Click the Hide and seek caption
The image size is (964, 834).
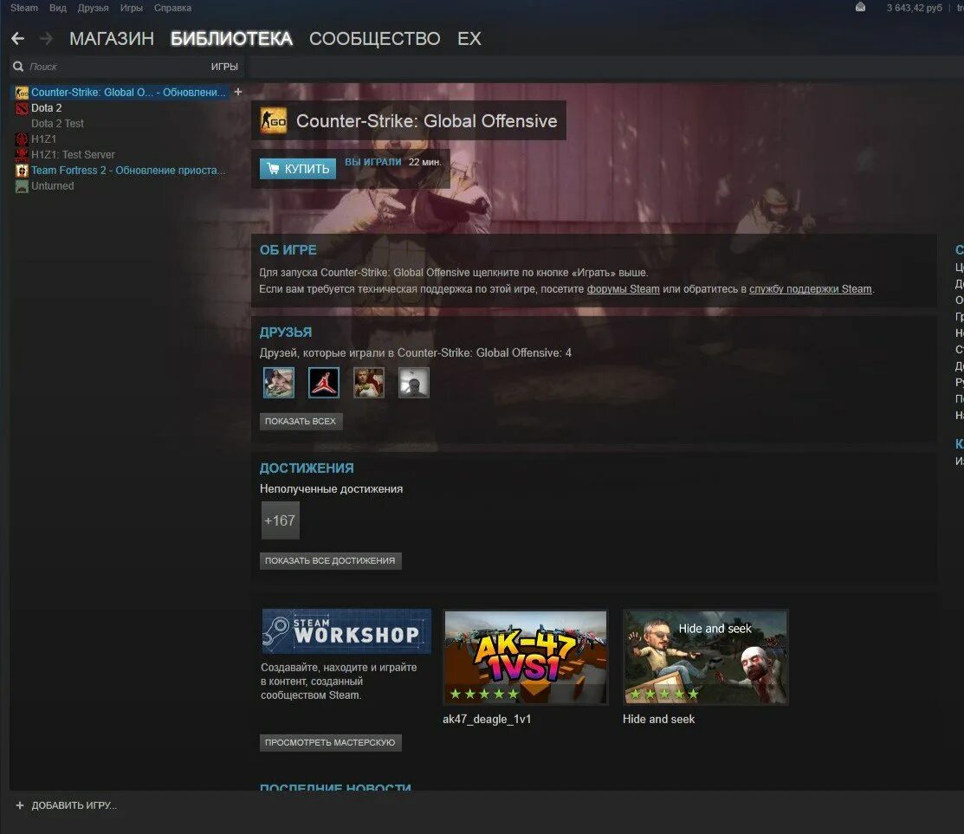(x=658, y=719)
